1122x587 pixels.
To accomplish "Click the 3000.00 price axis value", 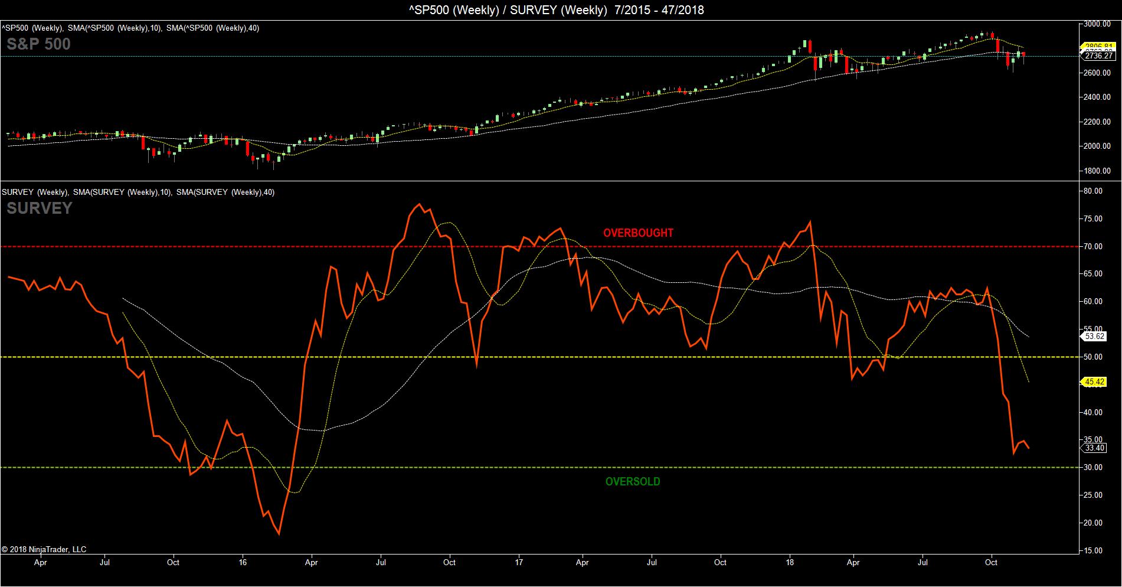I will (x=1097, y=24).
